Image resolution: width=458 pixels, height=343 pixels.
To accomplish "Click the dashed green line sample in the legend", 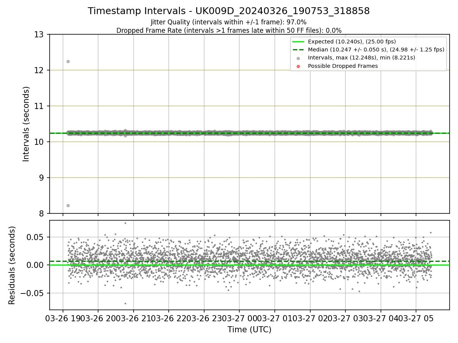I will tap(298, 50).
